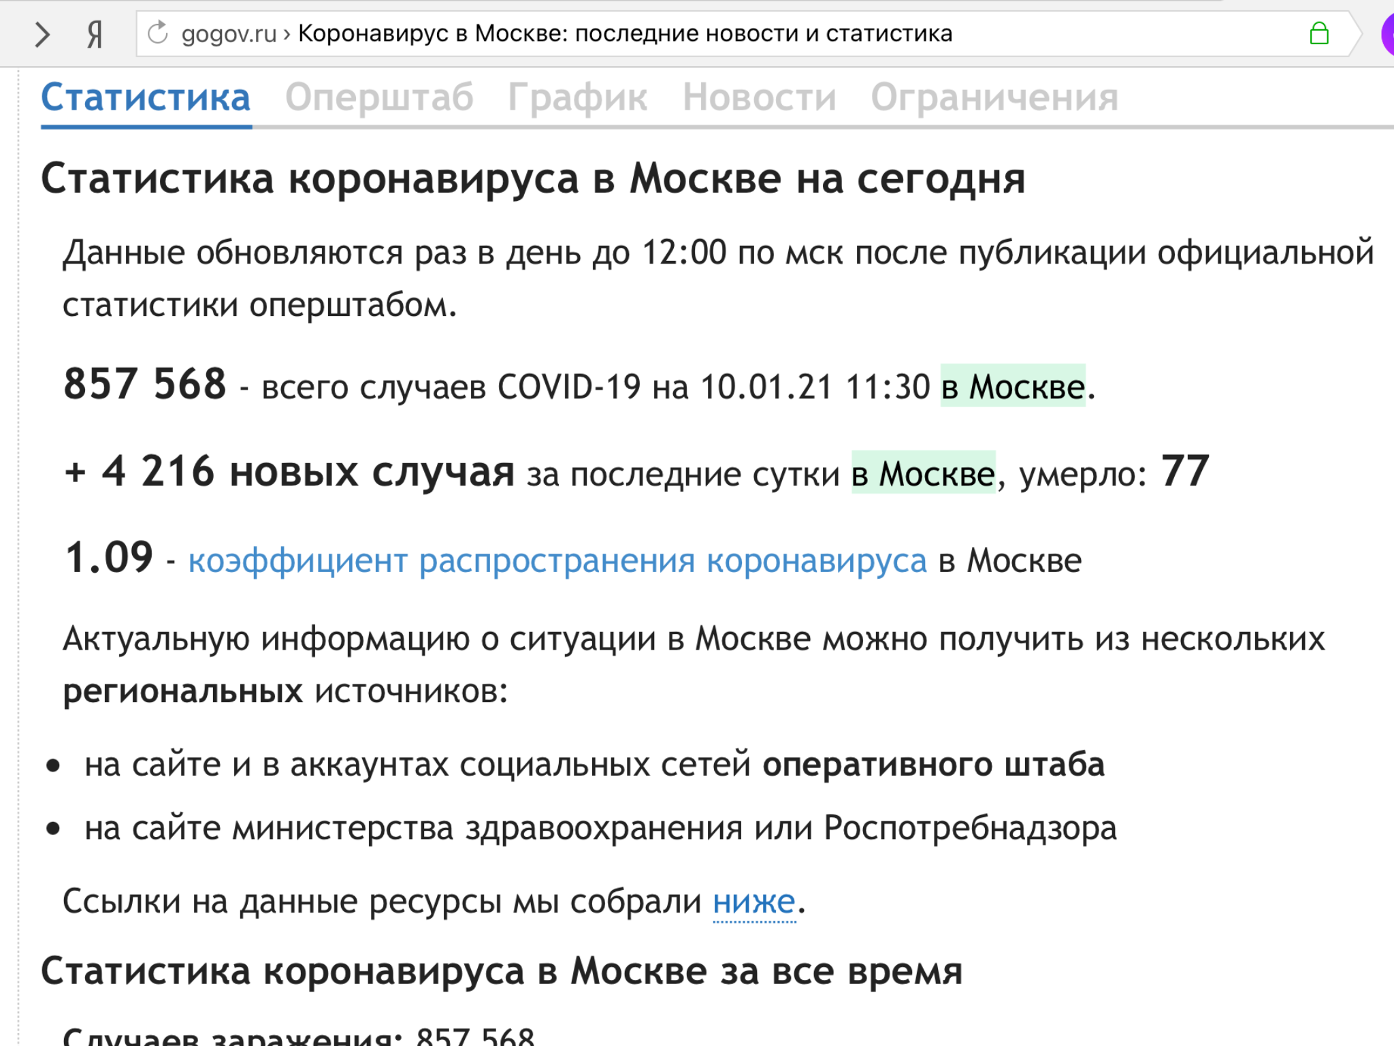Image resolution: width=1394 pixels, height=1046 pixels.
Task: Follow the ниже anchor link
Action: 754,902
